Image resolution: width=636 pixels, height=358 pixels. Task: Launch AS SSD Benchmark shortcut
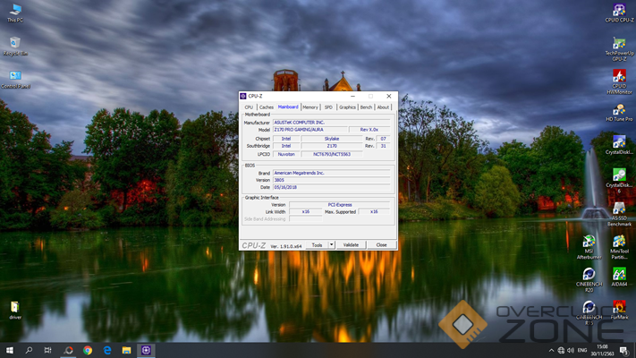[619, 214]
